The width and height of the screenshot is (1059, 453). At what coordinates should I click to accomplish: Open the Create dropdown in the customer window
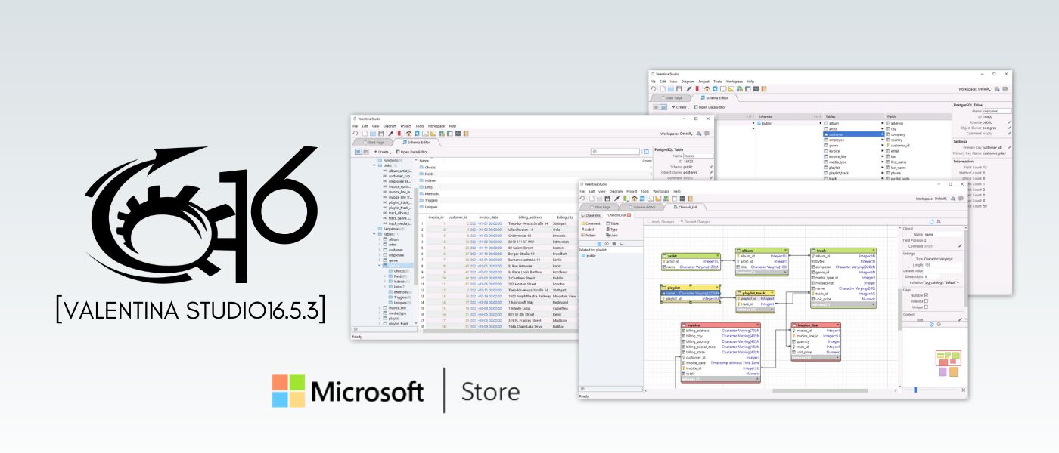pos(681,107)
